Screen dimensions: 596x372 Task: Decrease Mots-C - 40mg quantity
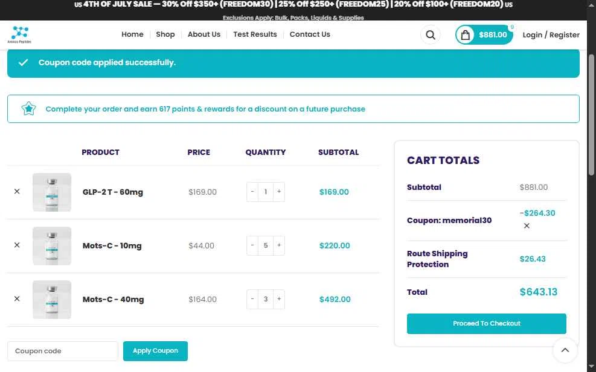pos(252,299)
